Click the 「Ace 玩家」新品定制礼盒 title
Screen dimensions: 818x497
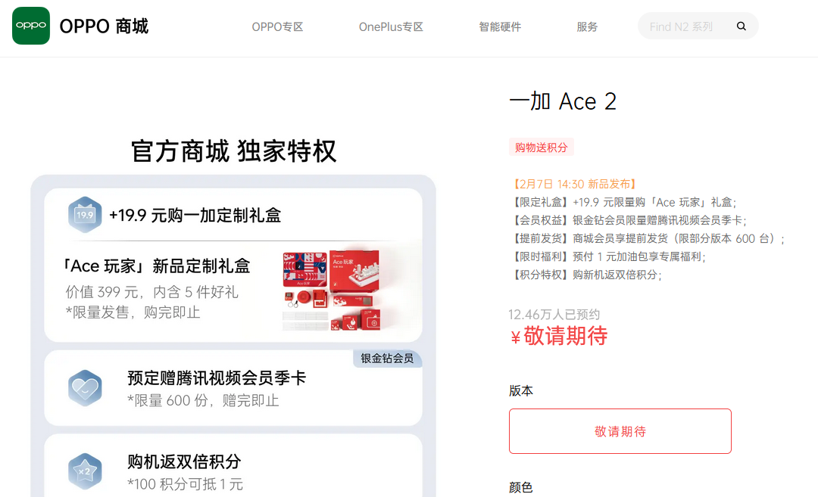tap(156, 266)
